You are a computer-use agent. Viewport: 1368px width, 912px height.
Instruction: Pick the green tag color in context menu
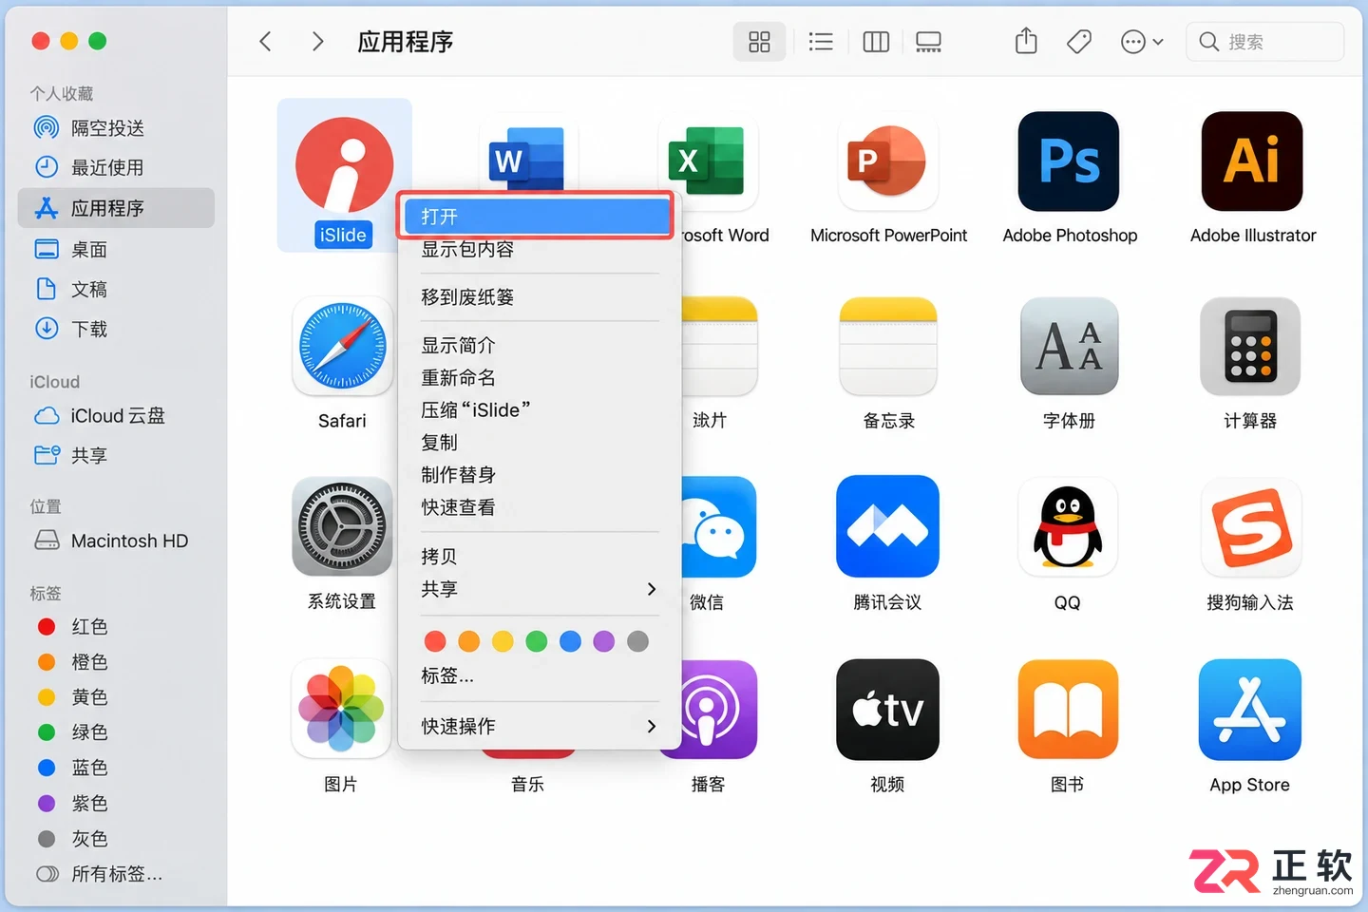pos(537,641)
